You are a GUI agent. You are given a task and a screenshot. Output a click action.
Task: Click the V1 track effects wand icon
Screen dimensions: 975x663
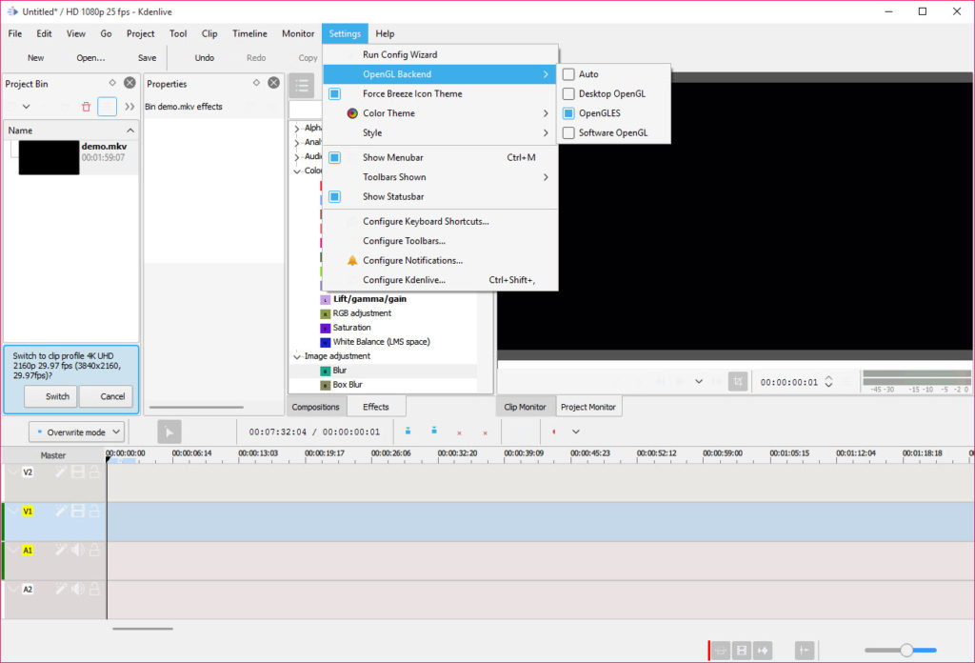pyautogui.click(x=60, y=512)
